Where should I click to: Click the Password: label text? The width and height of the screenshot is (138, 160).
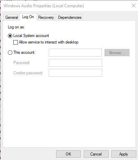pos(22,63)
